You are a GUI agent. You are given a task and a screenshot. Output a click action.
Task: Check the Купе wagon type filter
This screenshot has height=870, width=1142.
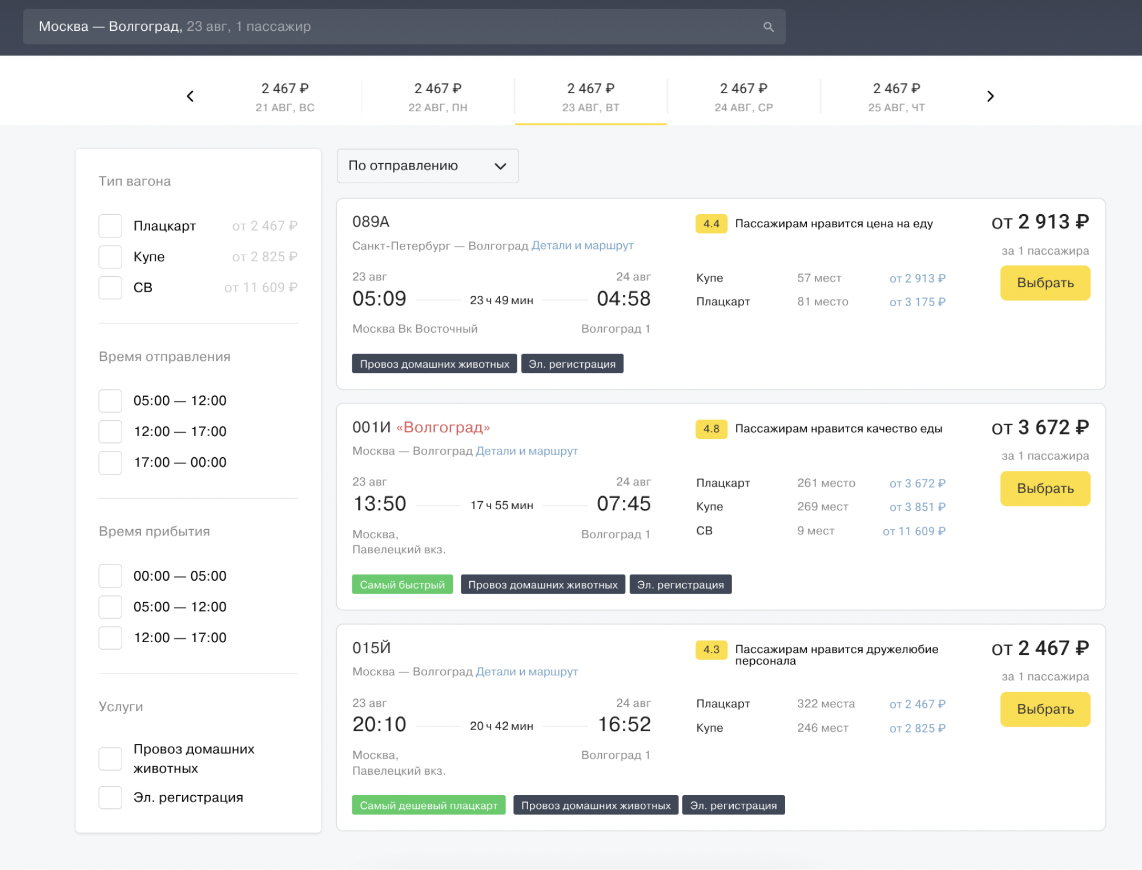click(x=110, y=256)
